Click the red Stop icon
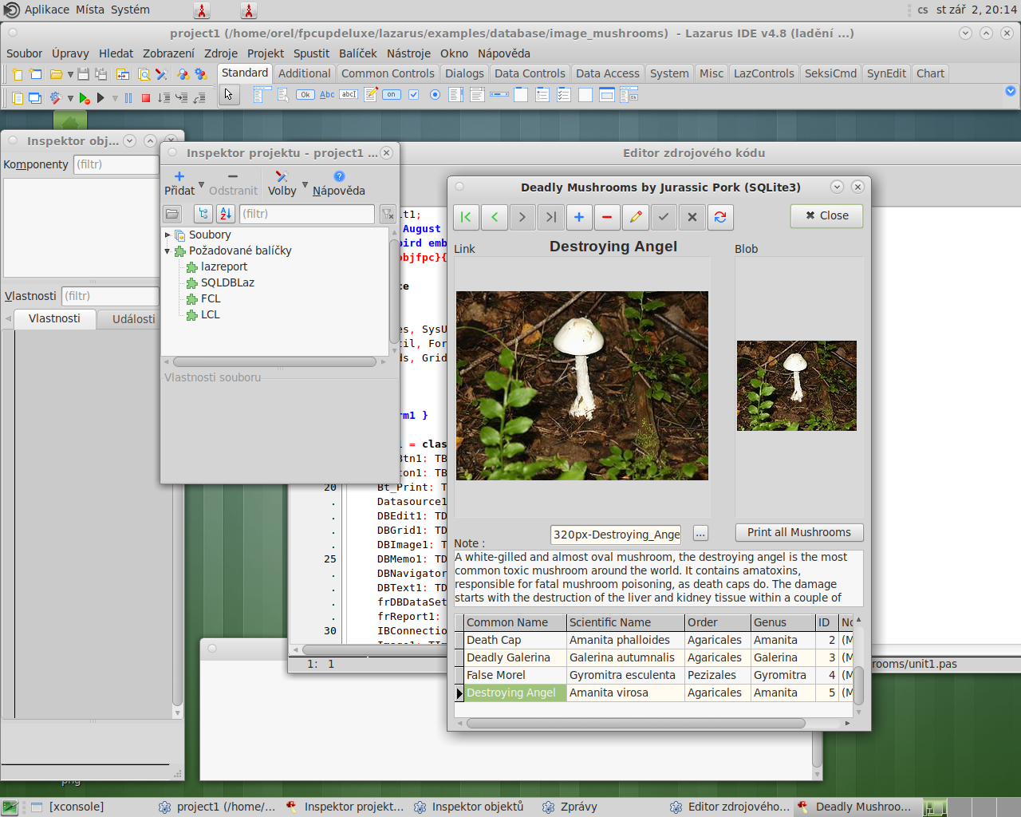The image size is (1021, 817). pyautogui.click(x=146, y=98)
